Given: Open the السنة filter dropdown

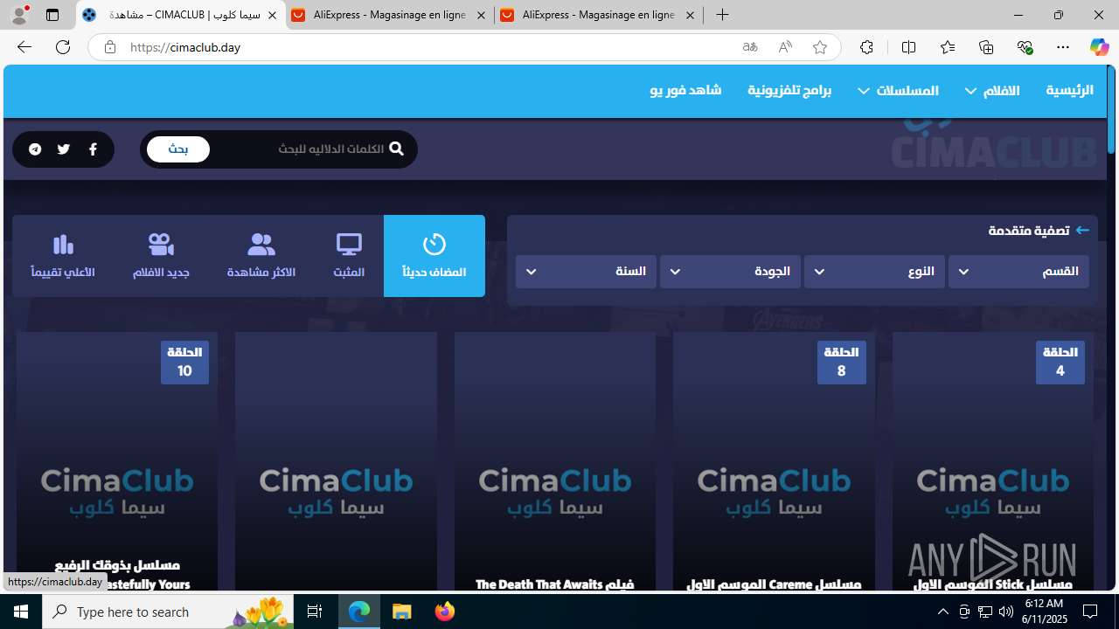Looking at the screenshot, I should click(586, 272).
